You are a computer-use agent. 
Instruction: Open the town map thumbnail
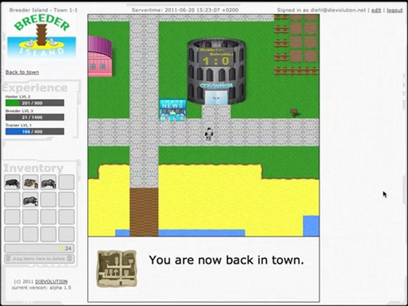click(x=117, y=269)
